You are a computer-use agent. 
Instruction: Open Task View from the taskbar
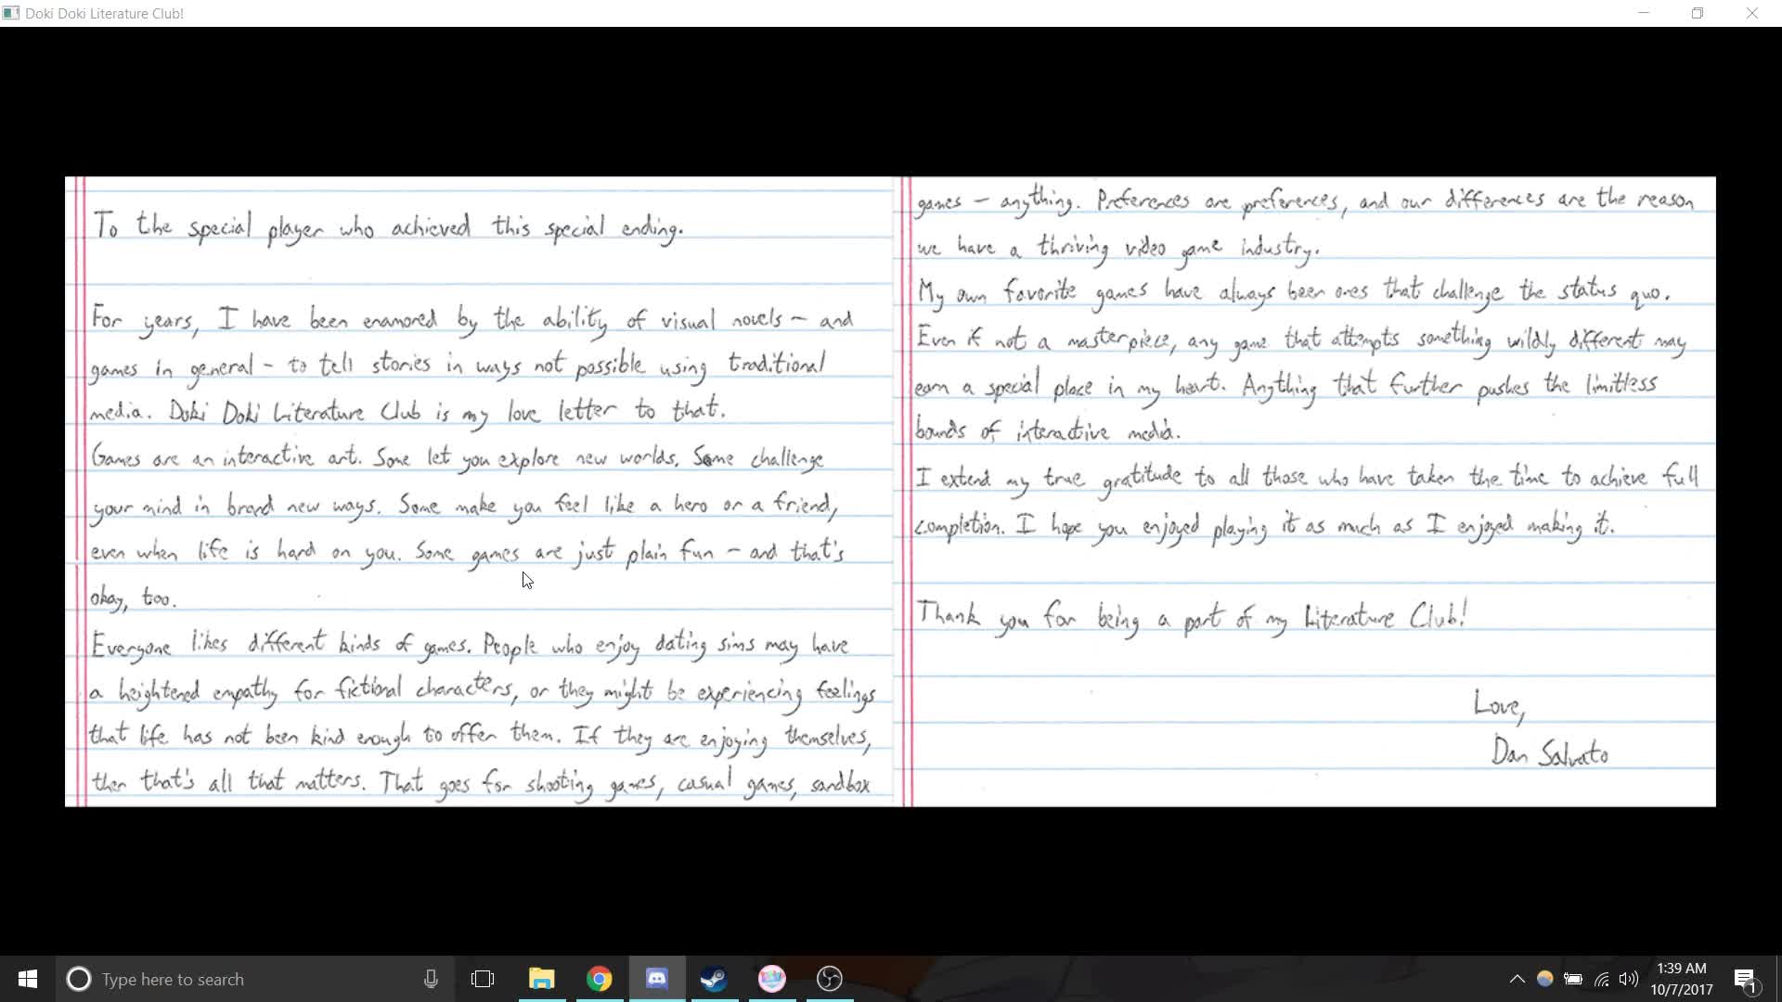tap(483, 979)
